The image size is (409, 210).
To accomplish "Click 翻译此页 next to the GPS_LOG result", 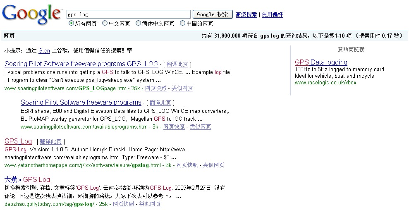I will (177, 64).
